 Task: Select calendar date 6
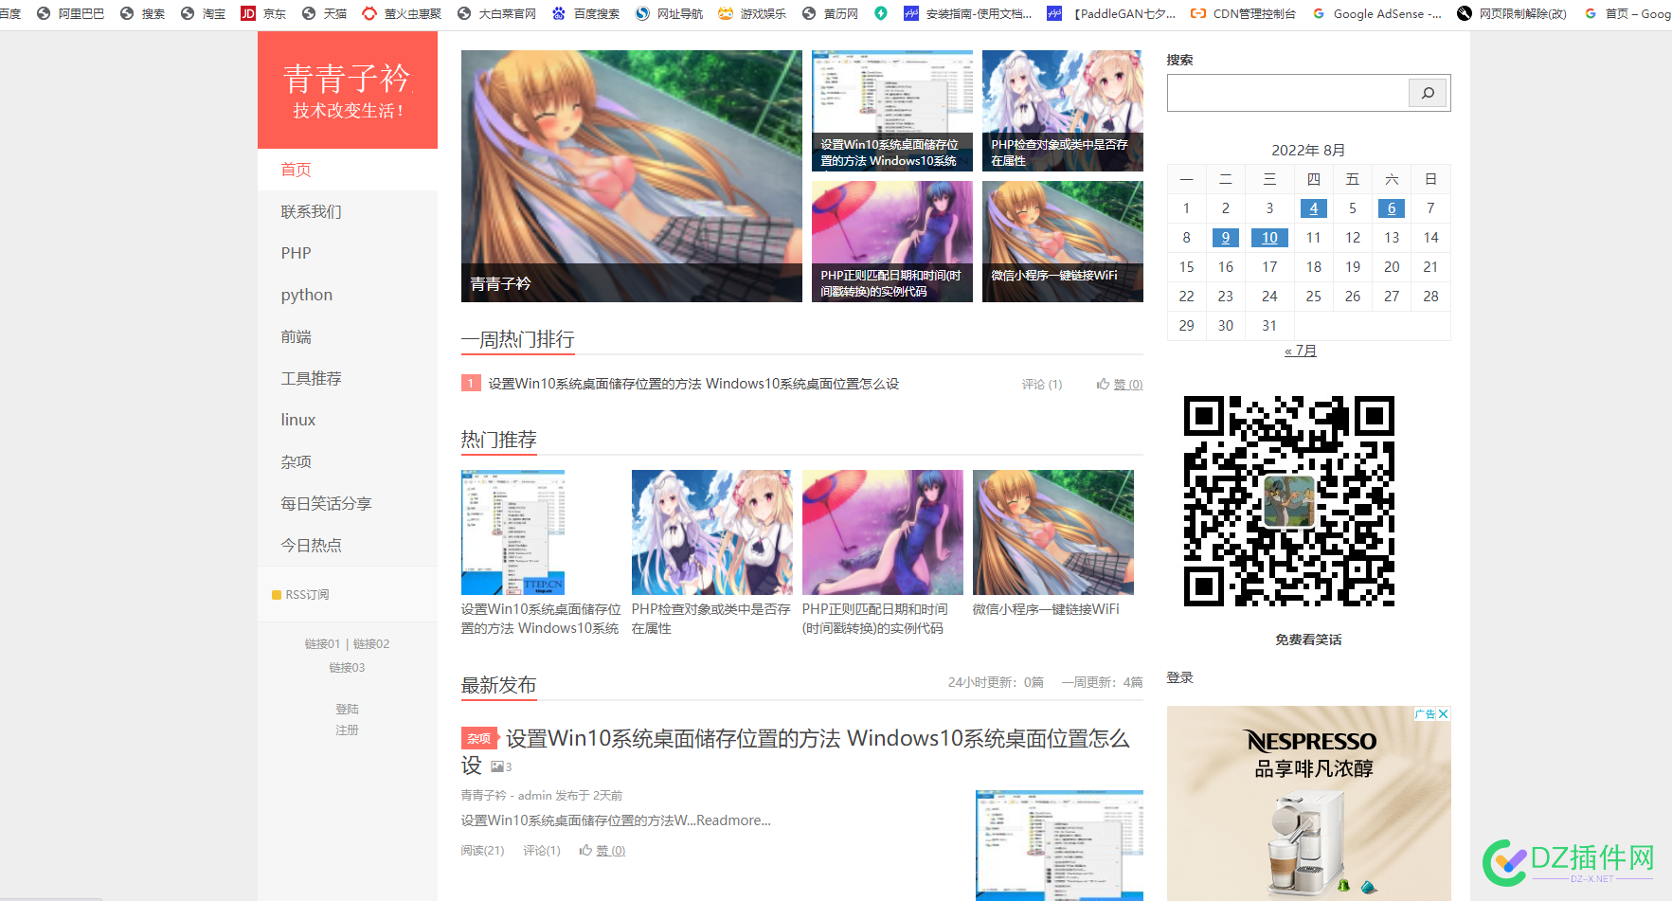click(x=1392, y=208)
